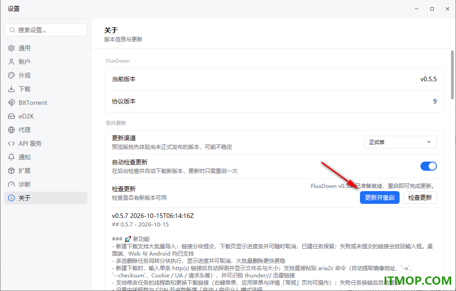
Task: Click the 检查更新 button
Action: click(420, 198)
